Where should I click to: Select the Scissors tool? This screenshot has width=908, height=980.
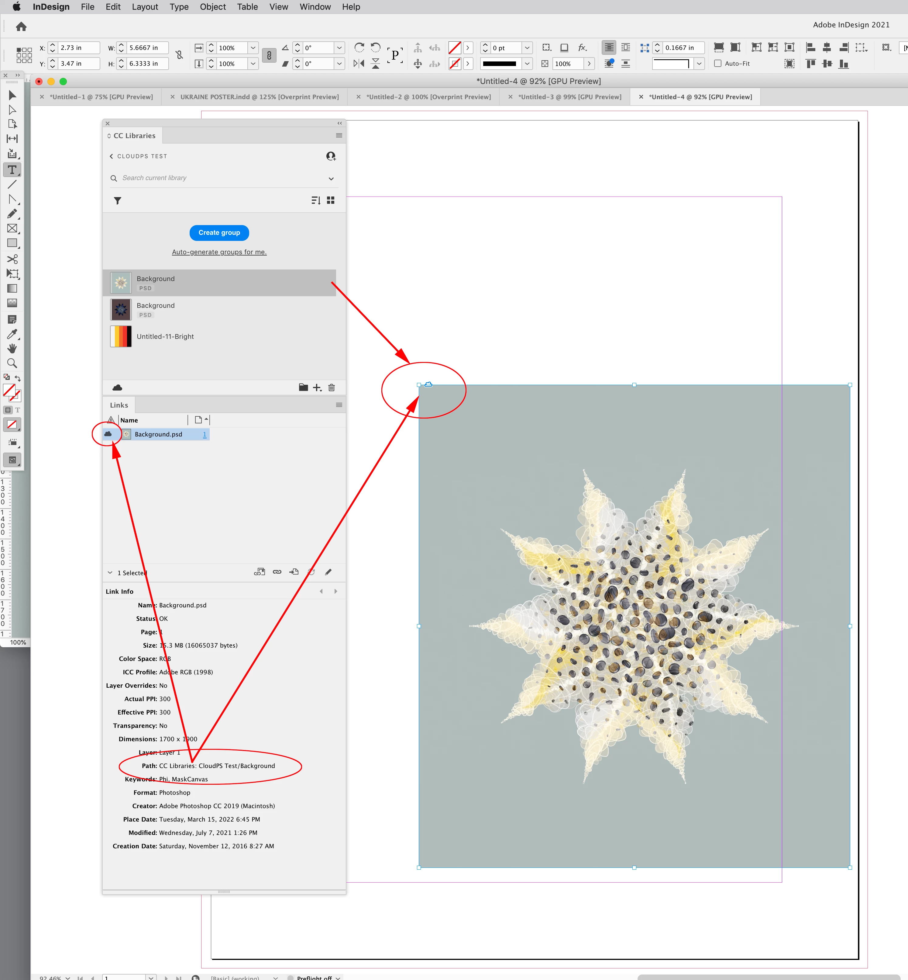point(12,259)
